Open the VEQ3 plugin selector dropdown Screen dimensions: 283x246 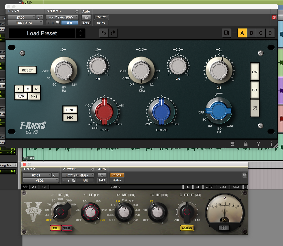point(41,181)
